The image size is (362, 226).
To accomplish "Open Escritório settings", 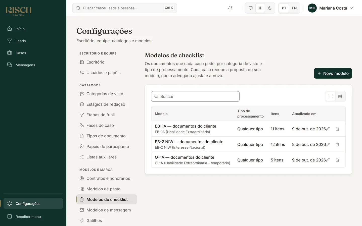I will (107, 62).
